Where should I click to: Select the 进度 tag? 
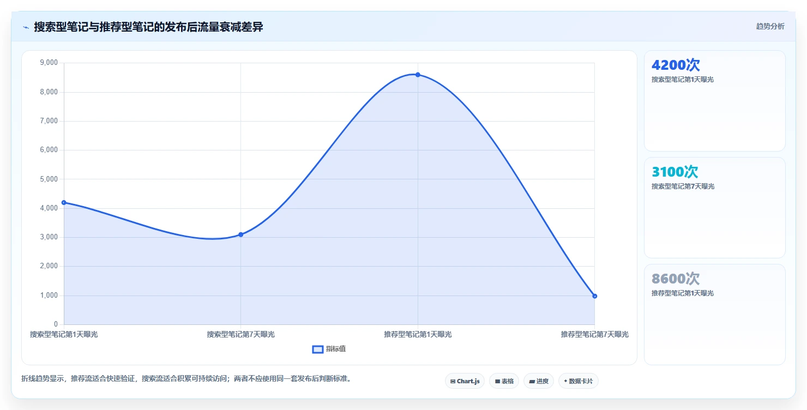click(x=539, y=381)
